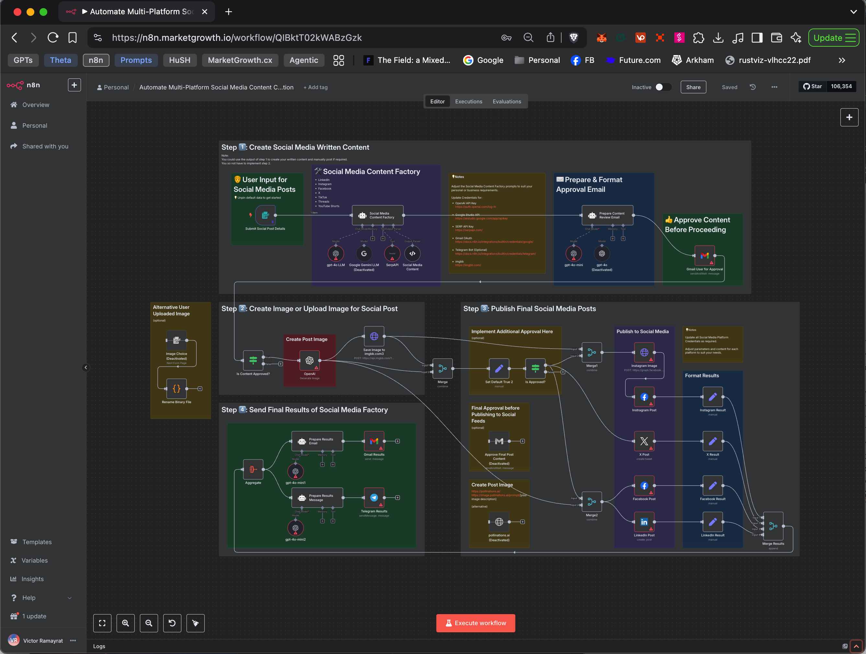Show hidden bookmarks with double chevron
The image size is (866, 654).
pos(842,60)
